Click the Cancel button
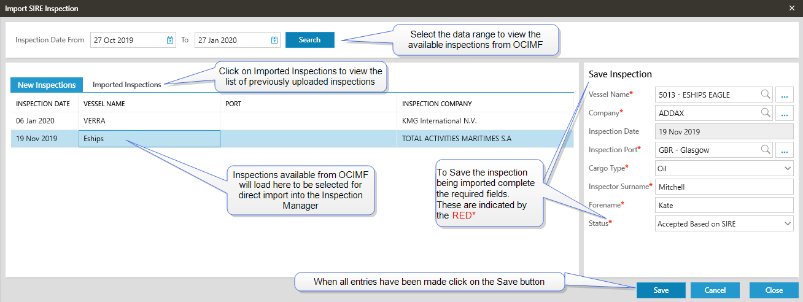Viewport: 803px width, 302px height. pyautogui.click(x=715, y=290)
